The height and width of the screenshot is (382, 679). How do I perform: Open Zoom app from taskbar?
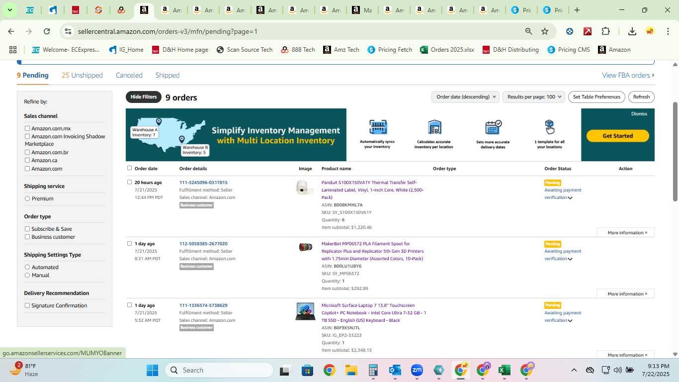click(x=417, y=370)
